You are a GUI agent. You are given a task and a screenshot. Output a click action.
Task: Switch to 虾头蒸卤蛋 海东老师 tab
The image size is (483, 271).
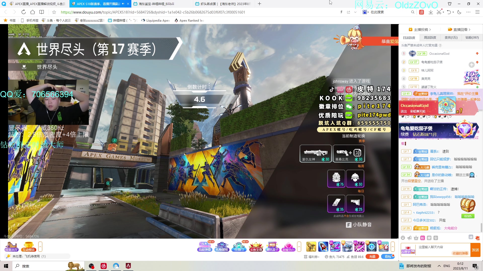pos(223,4)
